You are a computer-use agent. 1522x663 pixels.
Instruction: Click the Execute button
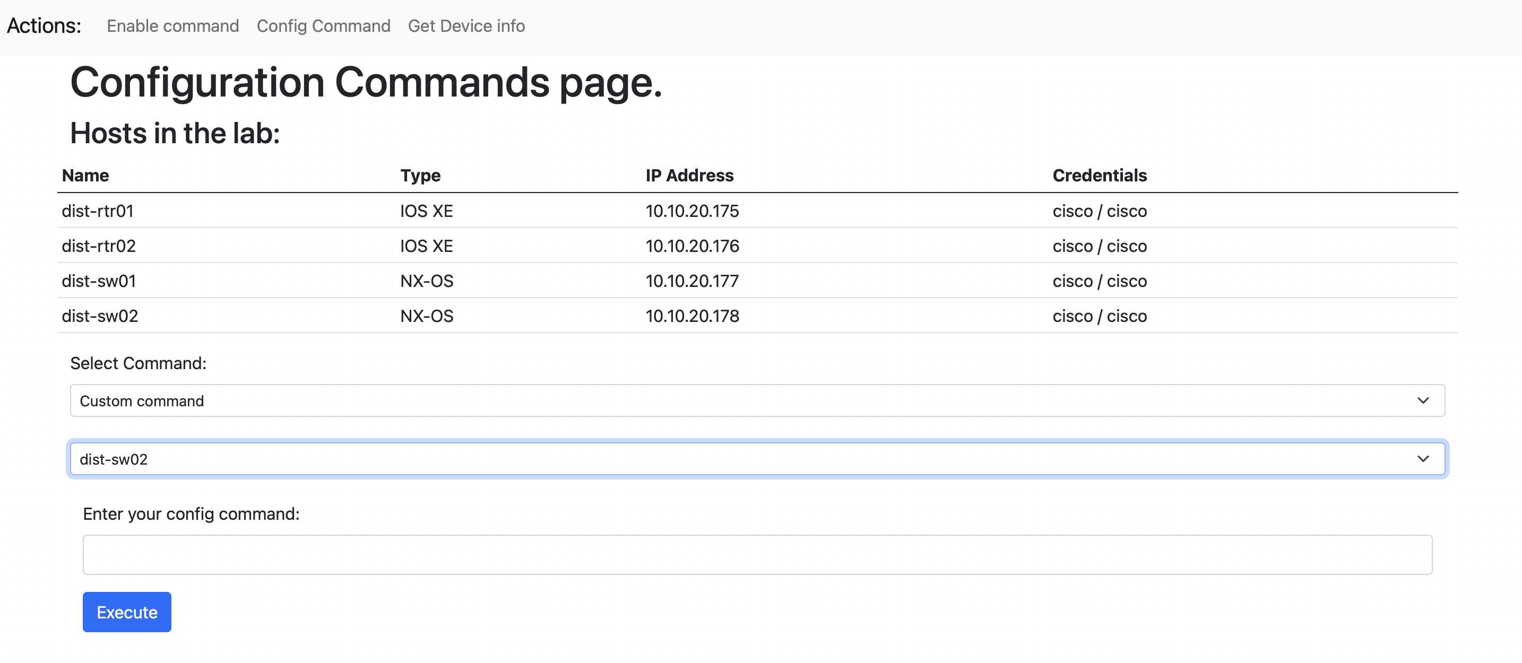tap(126, 612)
